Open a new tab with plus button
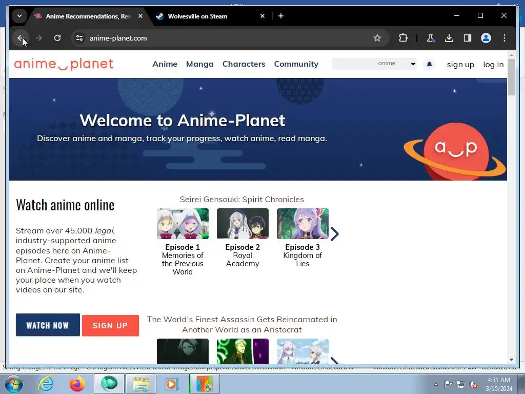Viewport: 525px width, 394px height. tap(281, 16)
